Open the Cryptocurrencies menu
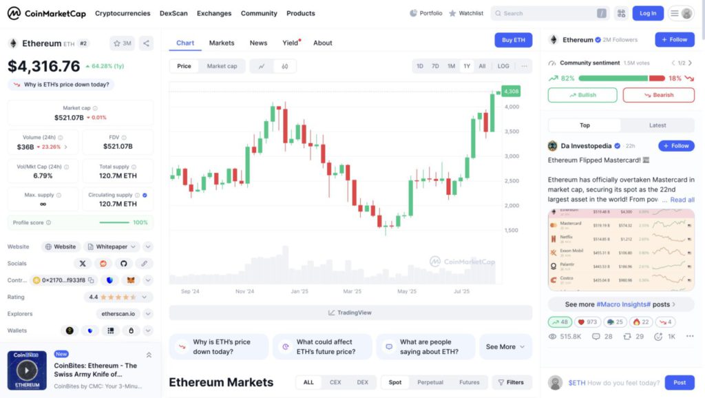The image size is (705, 398). pos(124,12)
